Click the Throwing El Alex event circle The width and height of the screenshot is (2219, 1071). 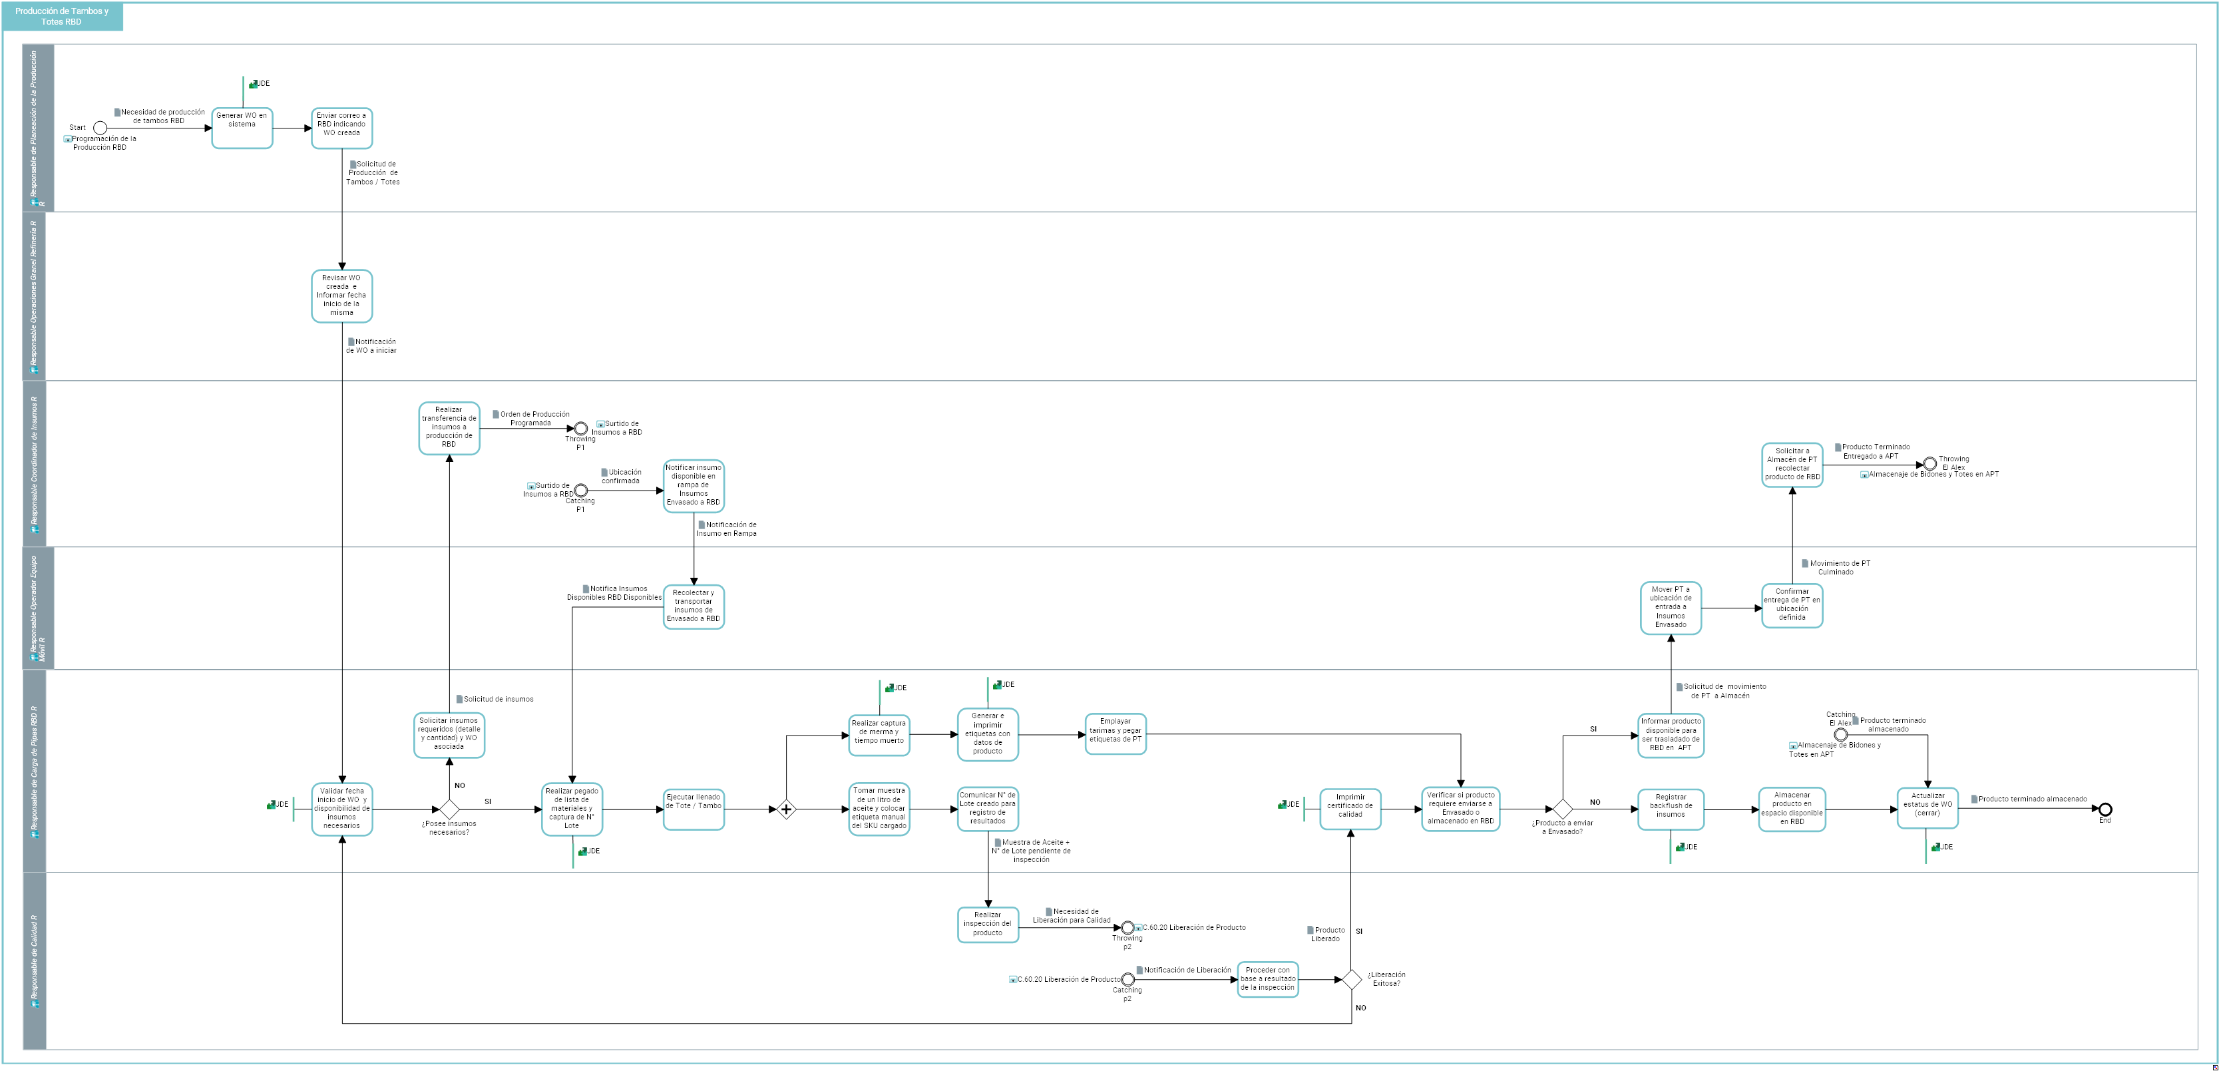pyautogui.click(x=1930, y=465)
